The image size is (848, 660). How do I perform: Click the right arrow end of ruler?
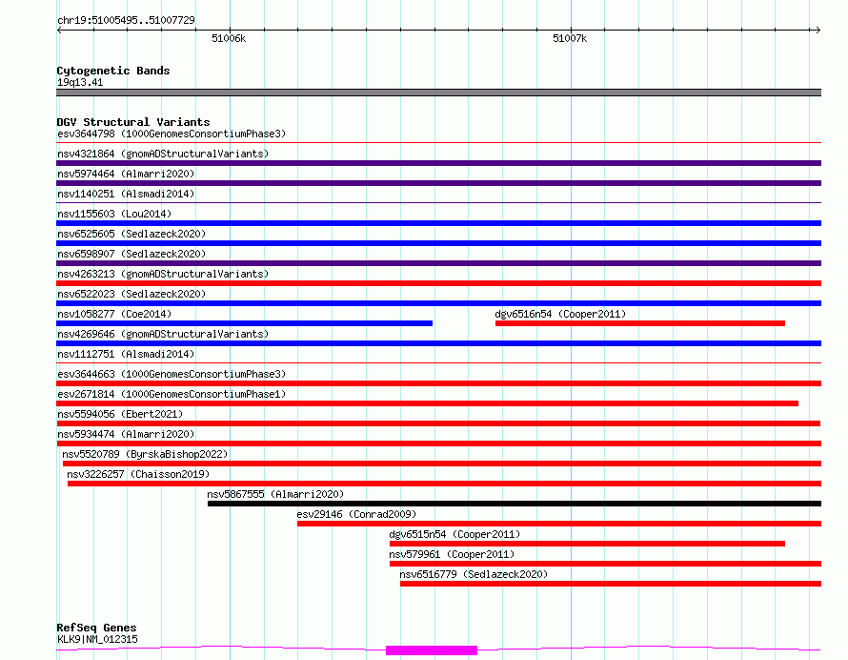click(x=818, y=30)
